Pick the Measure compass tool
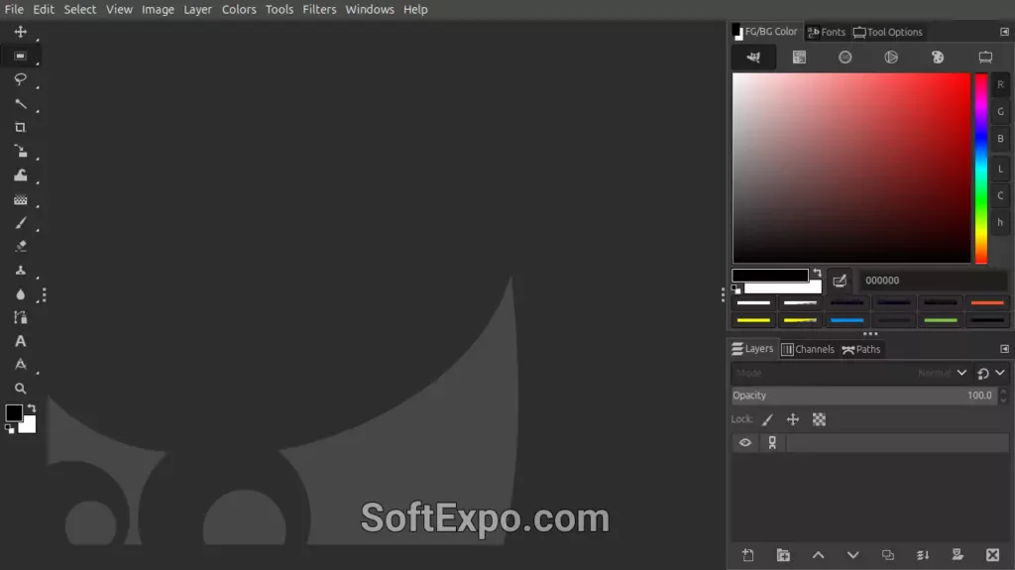This screenshot has height=570, width=1015. point(20,365)
